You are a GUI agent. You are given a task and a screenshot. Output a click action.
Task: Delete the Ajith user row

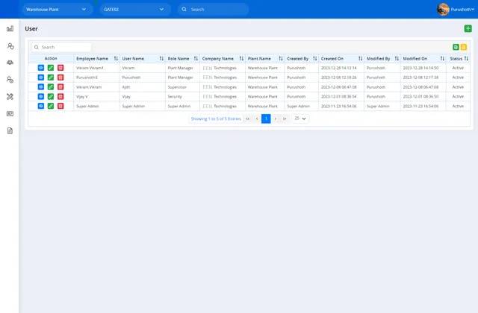(60, 87)
